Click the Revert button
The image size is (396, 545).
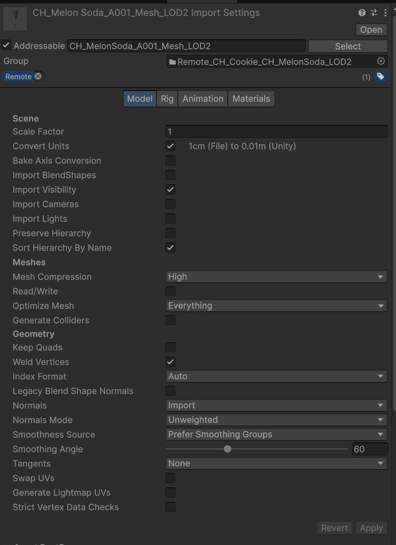[x=334, y=528]
